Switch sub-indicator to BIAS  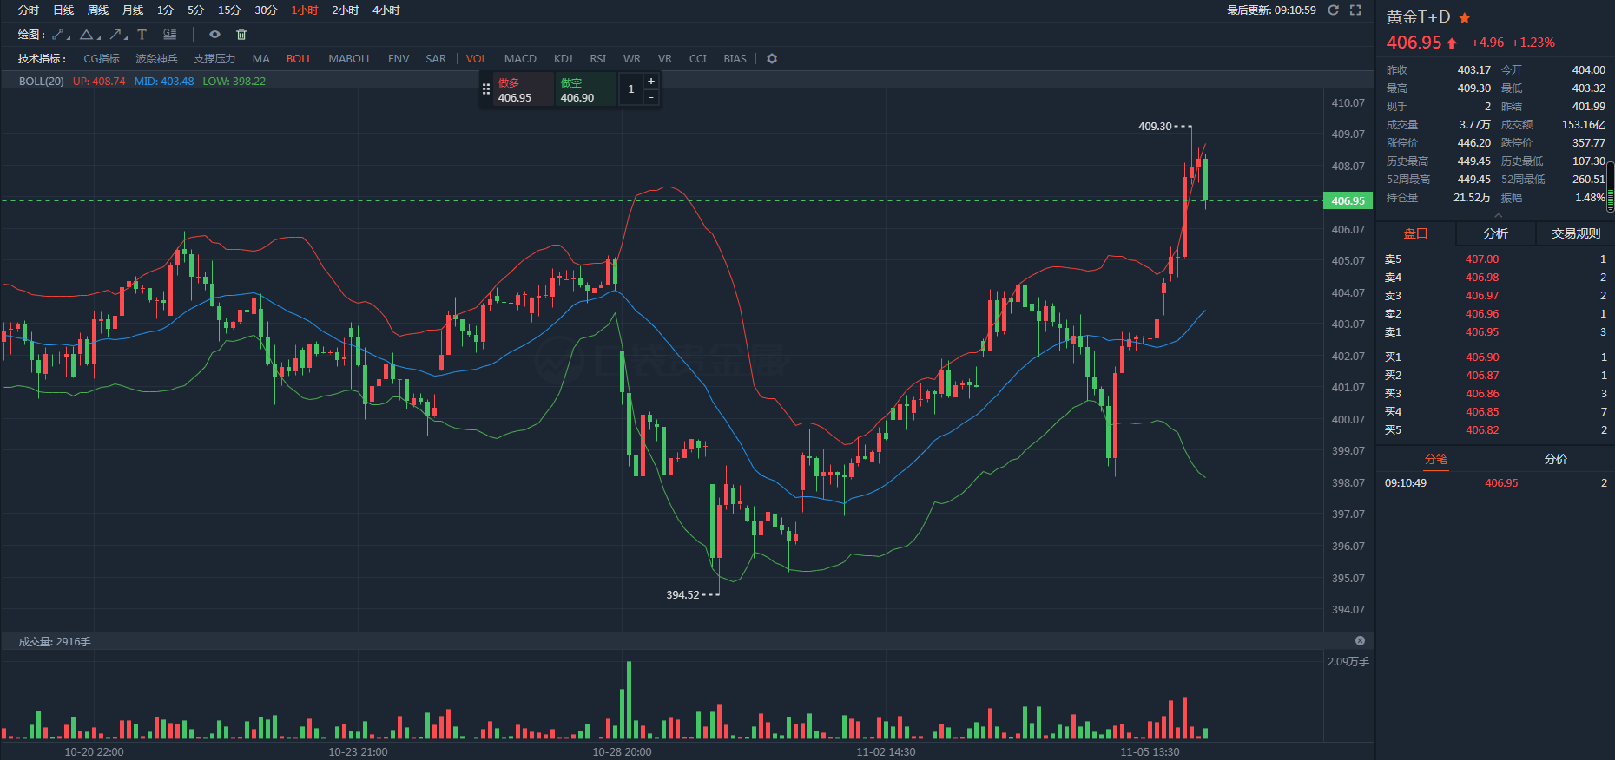pyautogui.click(x=735, y=59)
